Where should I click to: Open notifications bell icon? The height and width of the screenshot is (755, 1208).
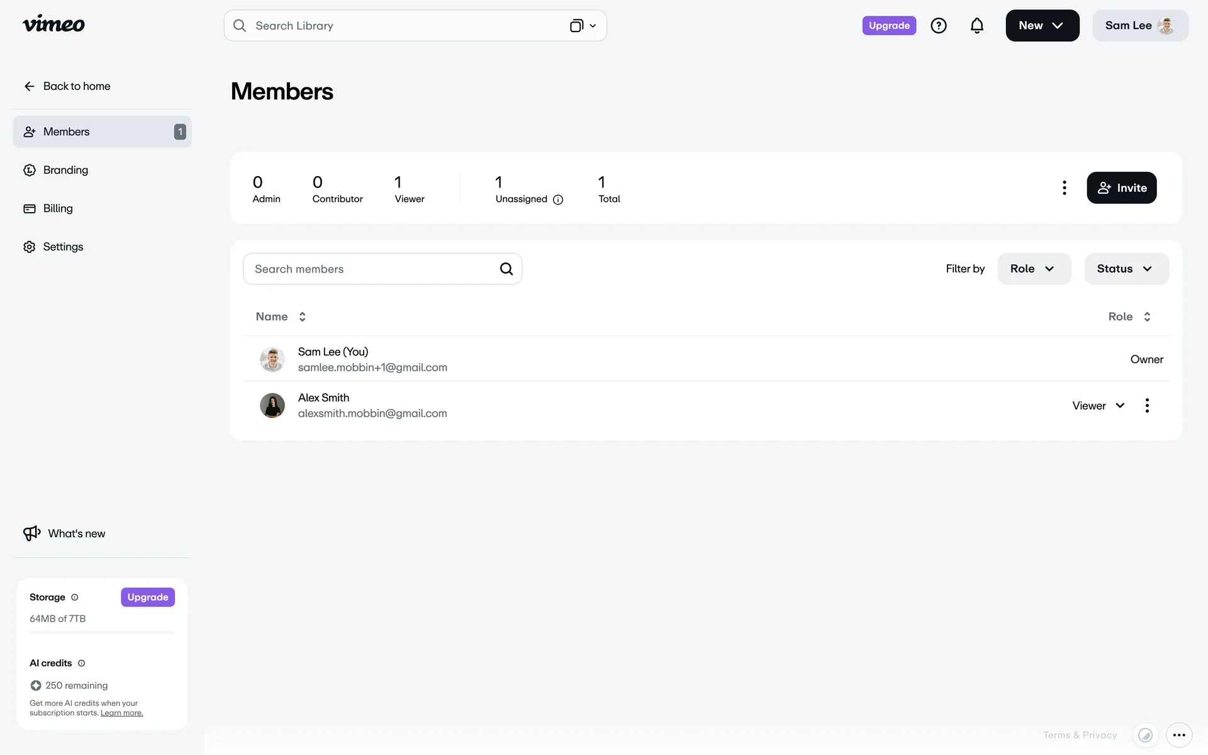[976, 26]
